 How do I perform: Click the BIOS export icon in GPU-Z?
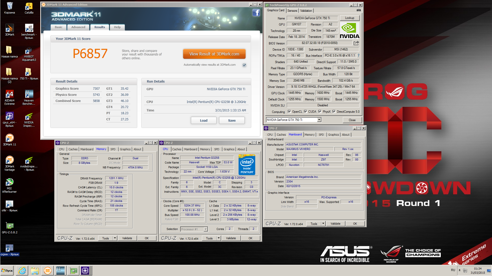pos(356,43)
